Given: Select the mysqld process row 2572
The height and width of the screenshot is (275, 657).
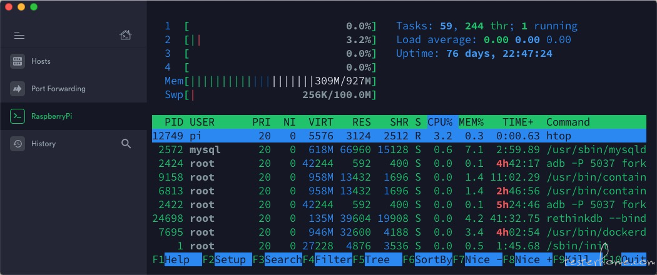Looking at the screenshot, I should click(399, 149).
